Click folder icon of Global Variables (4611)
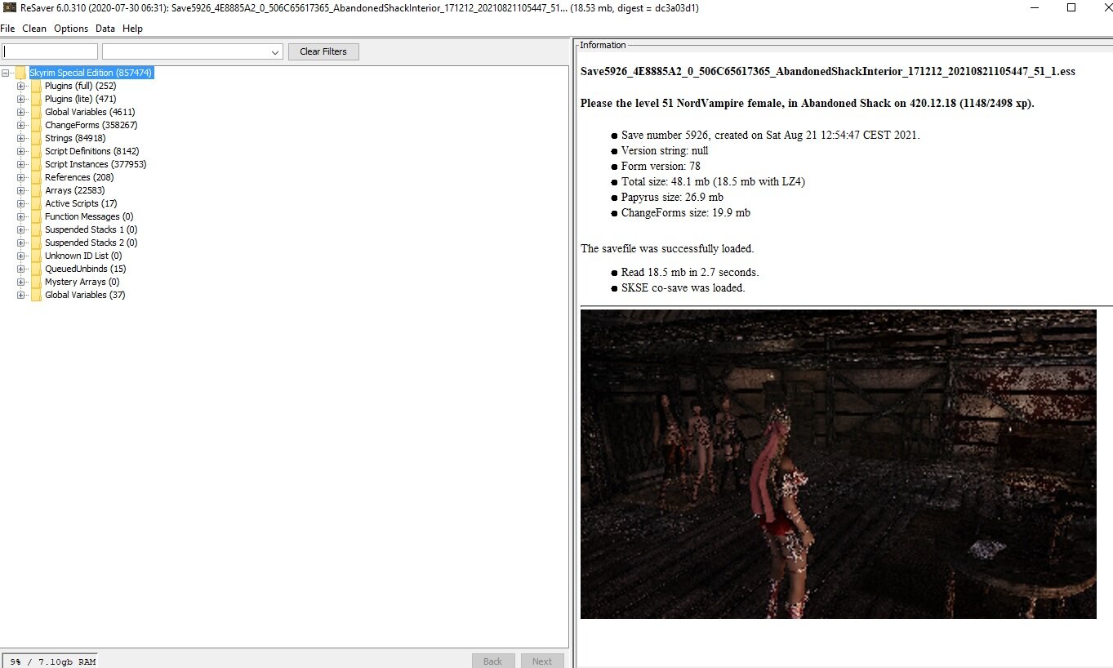Image resolution: width=1113 pixels, height=668 pixels. [37, 112]
